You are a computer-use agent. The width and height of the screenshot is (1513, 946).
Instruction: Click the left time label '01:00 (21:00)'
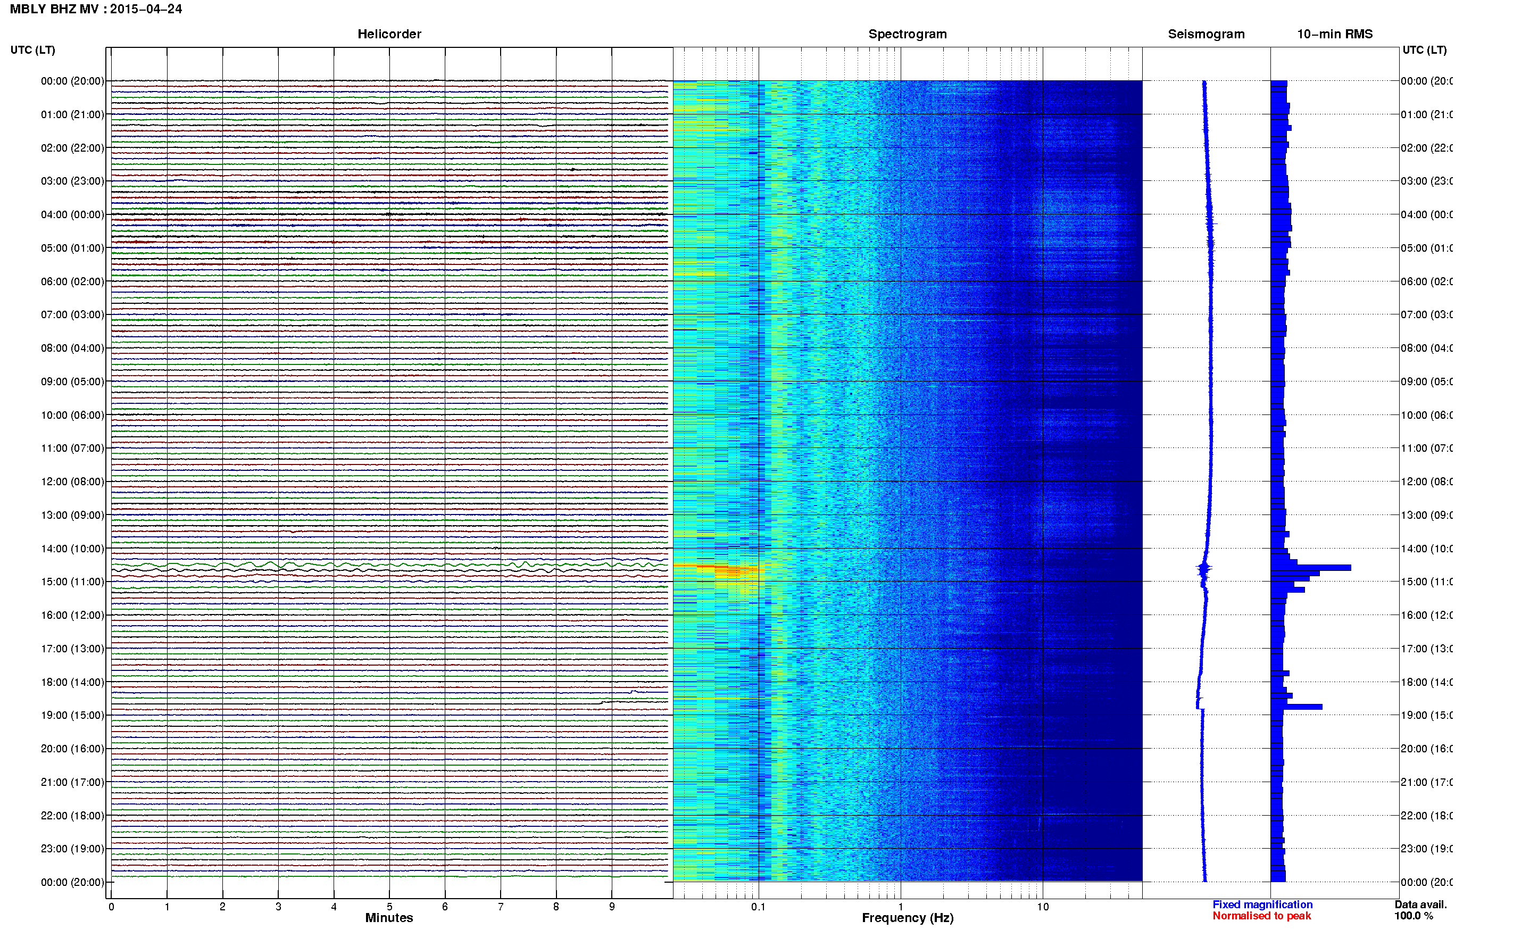pos(72,114)
